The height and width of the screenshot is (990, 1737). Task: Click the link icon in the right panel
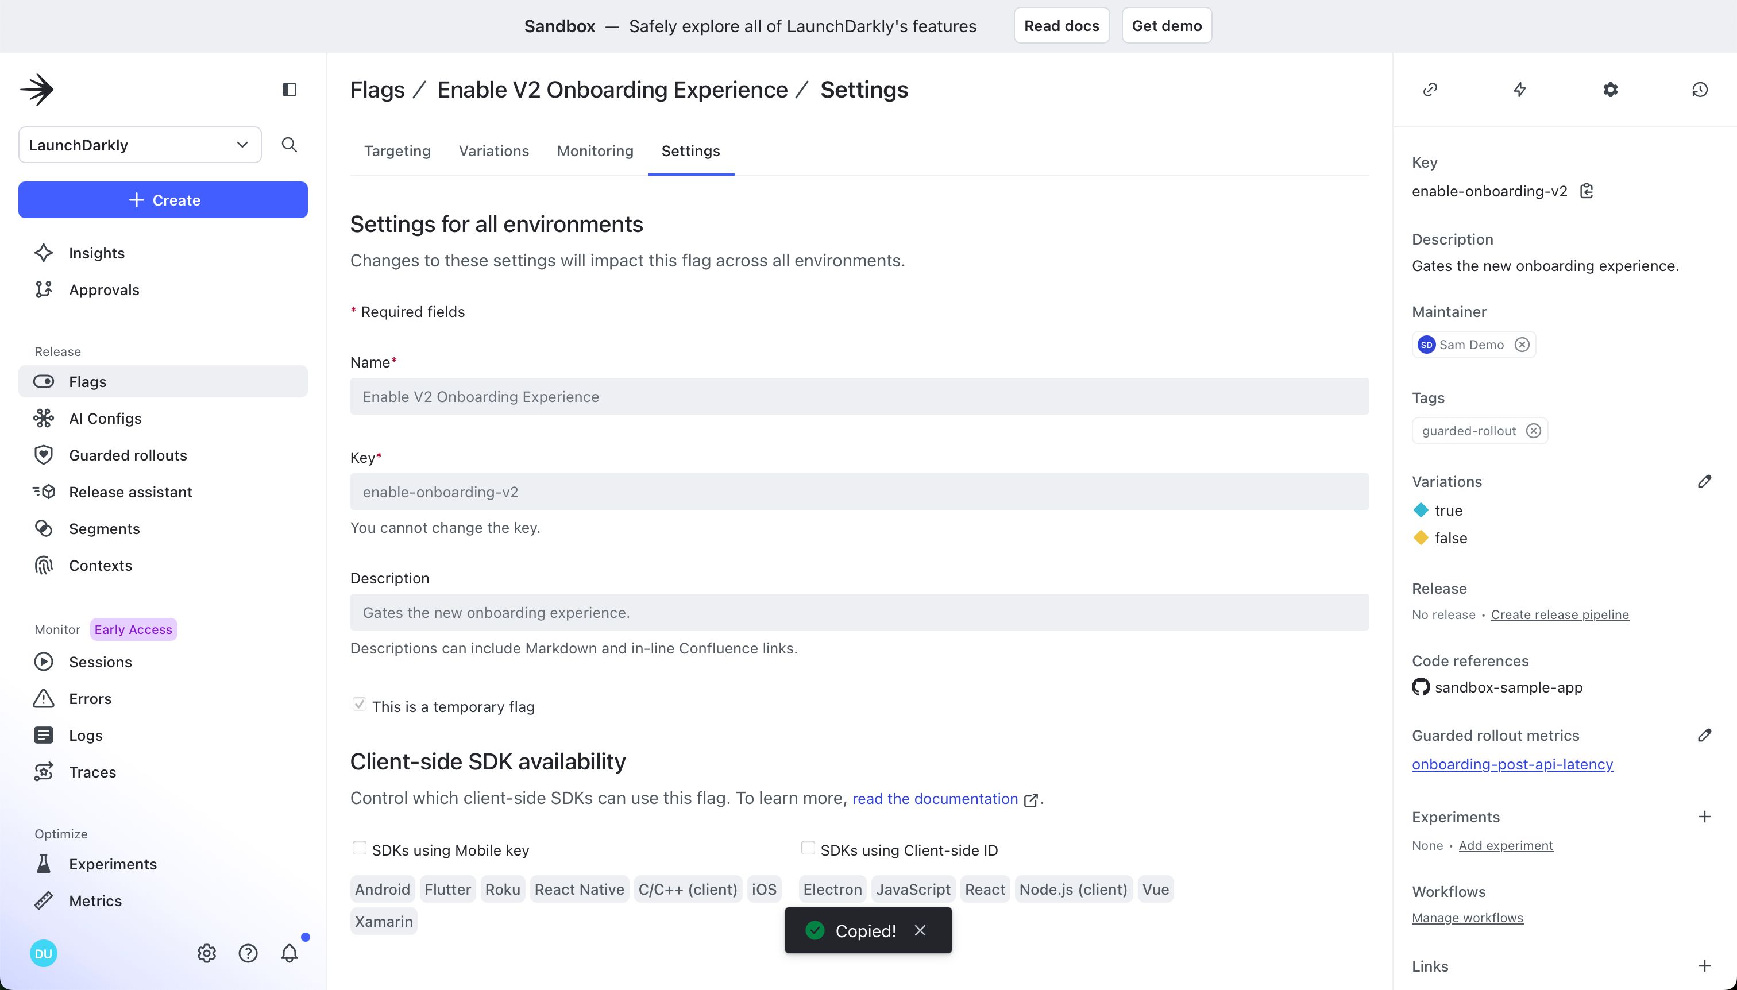(1430, 90)
